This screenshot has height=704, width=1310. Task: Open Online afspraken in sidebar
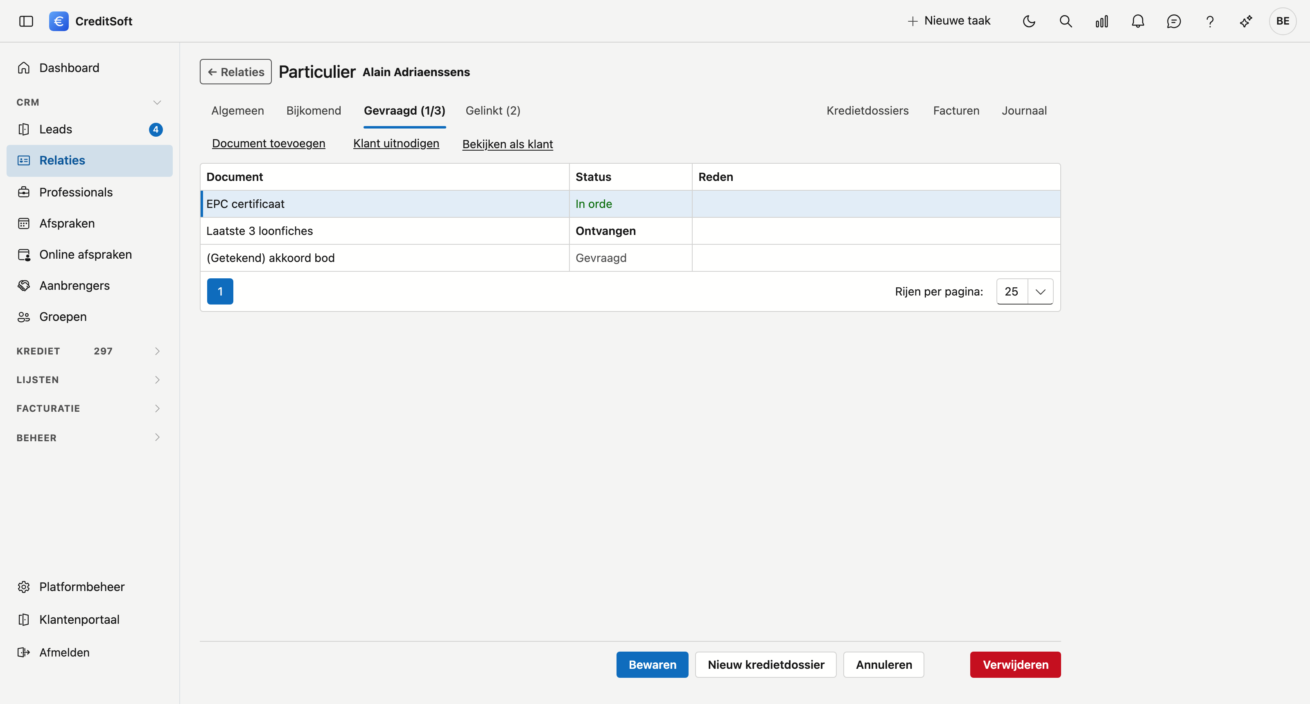click(x=90, y=254)
